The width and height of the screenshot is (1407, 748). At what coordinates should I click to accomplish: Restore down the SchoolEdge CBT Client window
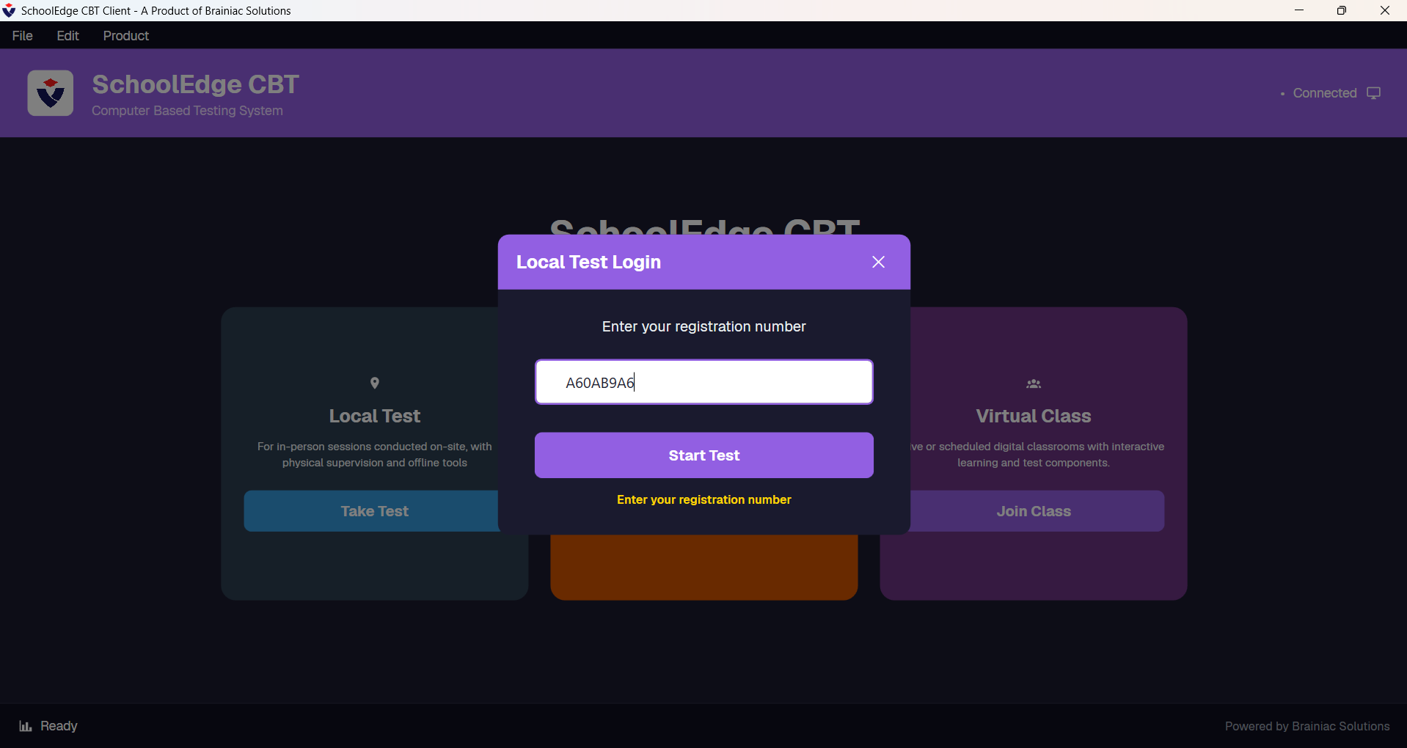coord(1342,10)
